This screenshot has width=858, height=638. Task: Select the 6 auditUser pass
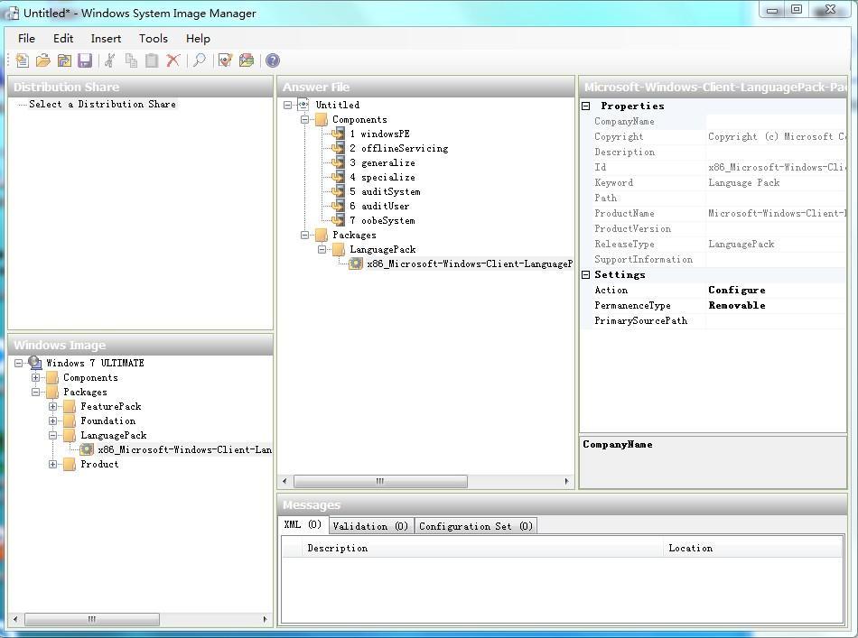pos(379,206)
